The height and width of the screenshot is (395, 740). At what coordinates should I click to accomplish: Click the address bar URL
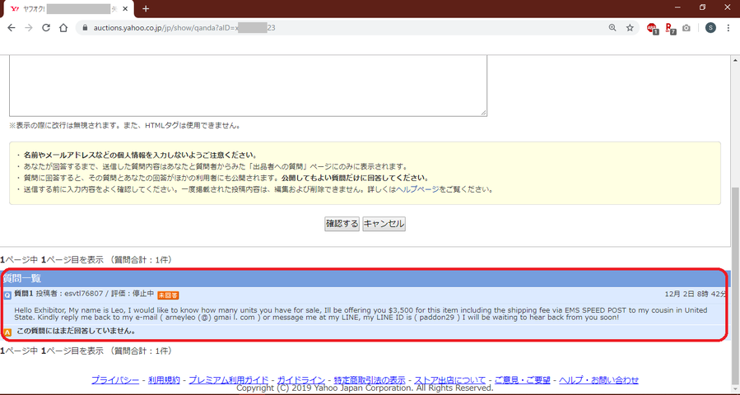(x=184, y=28)
